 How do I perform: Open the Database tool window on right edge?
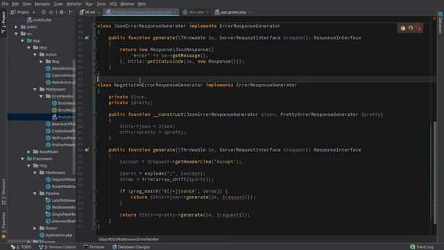pos(441,23)
